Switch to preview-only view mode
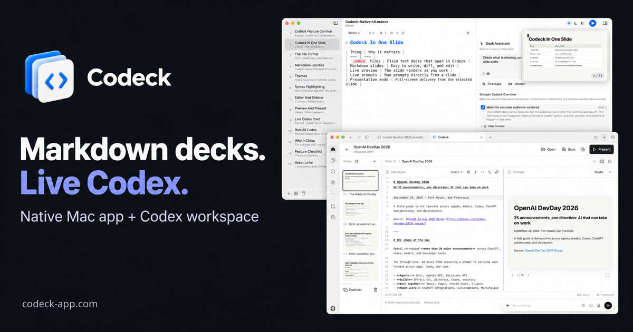This screenshot has height=332, width=633. (x=610, y=161)
